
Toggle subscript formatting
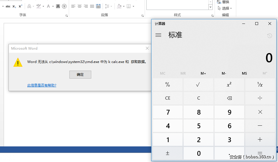pos(14,6)
